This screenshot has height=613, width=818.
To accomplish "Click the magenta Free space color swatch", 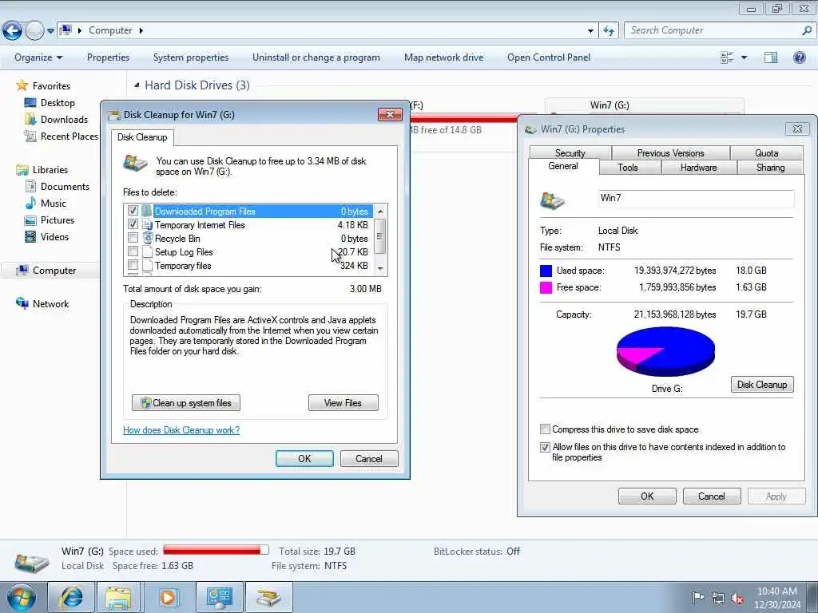I will 546,287.
